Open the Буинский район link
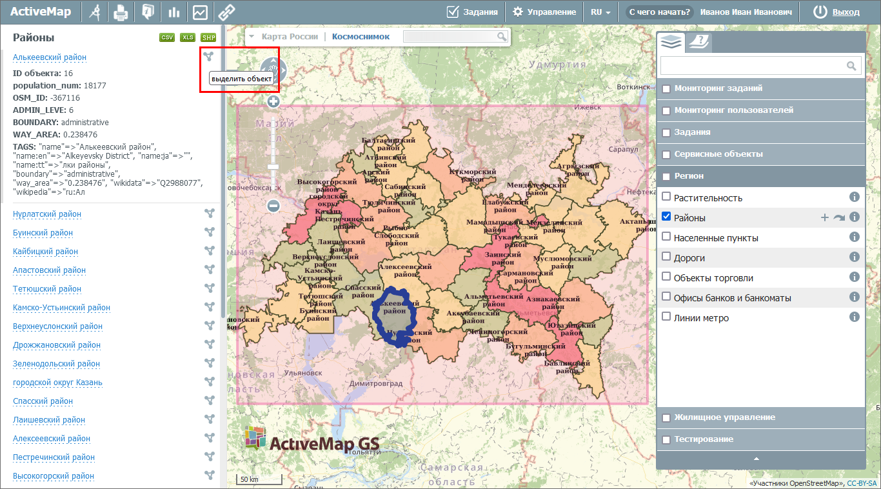Viewport: 881px width, 489px height. point(43,233)
